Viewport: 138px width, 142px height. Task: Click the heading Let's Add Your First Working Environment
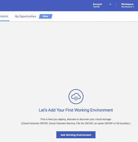[x=76, y=110]
